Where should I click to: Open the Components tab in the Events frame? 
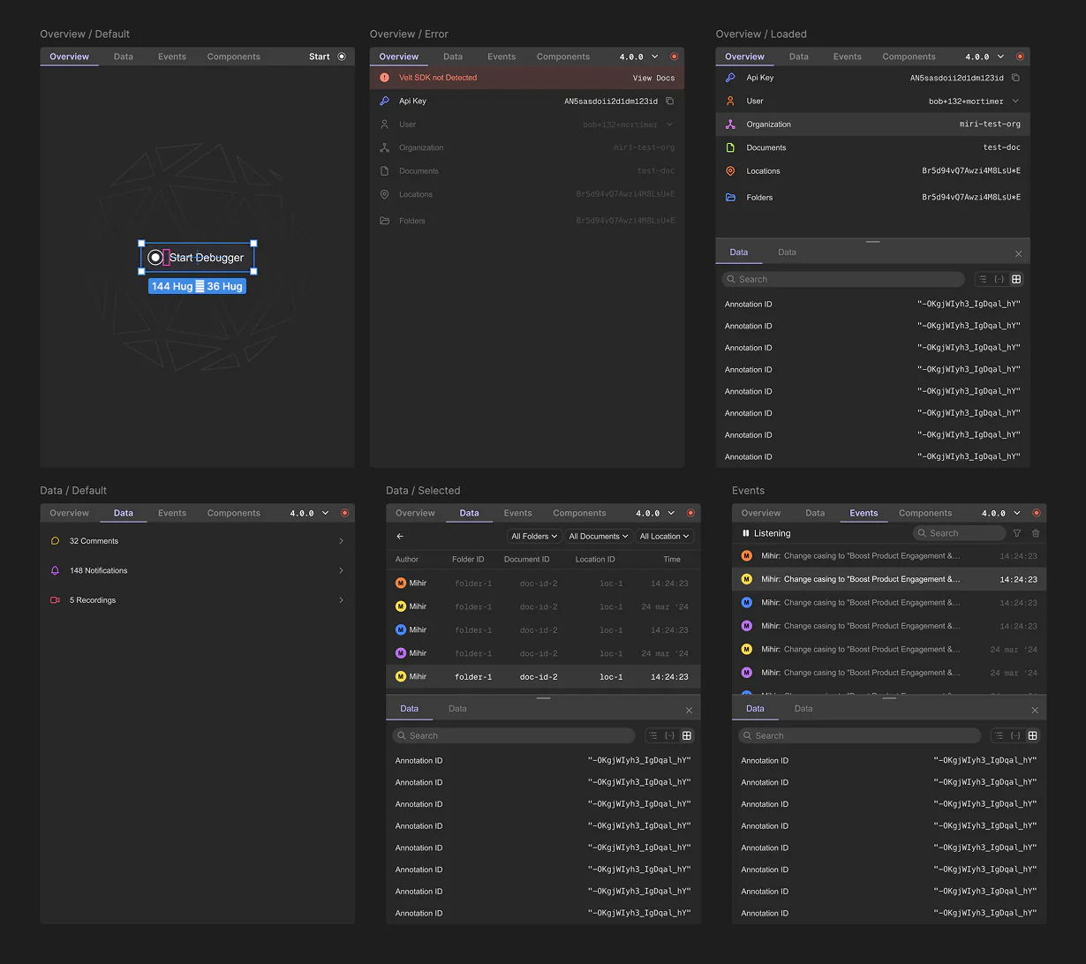click(x=925, y=513)
